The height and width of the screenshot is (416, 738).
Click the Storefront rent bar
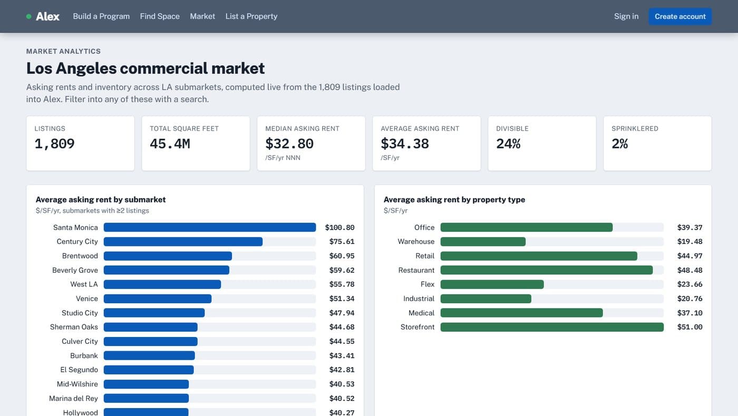(x=552, y=327)
